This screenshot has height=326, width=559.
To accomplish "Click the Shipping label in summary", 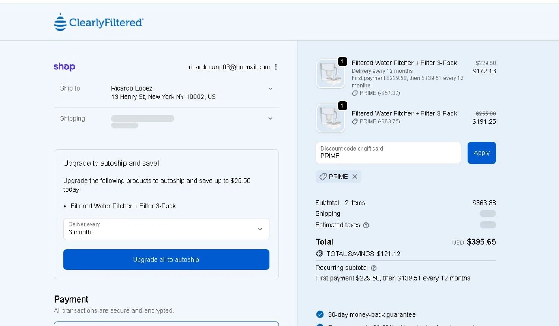I will [x=328, y=214].
